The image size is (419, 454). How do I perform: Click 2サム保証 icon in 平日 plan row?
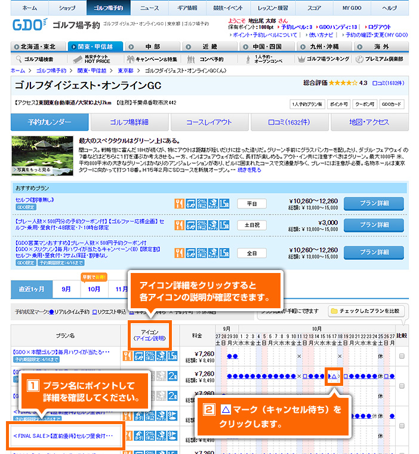pyautogui.click(x=202, y=204)
